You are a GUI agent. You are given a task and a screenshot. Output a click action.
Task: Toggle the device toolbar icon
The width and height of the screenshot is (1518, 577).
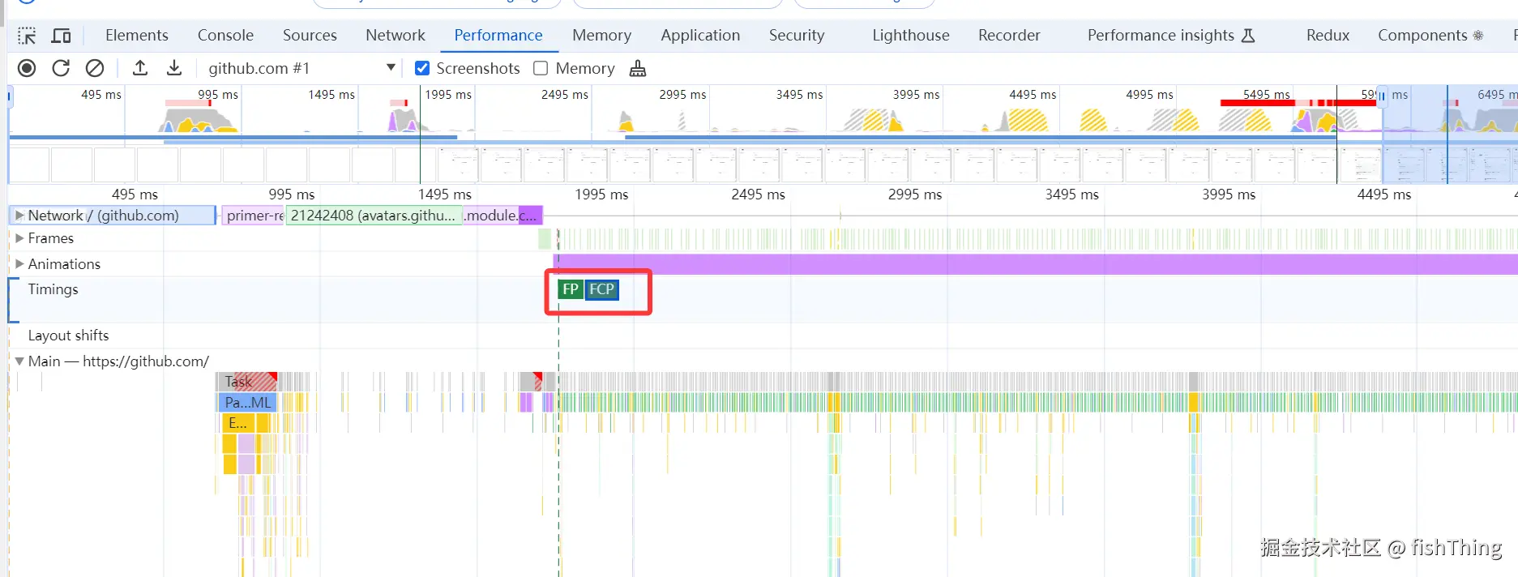[61, 36]
